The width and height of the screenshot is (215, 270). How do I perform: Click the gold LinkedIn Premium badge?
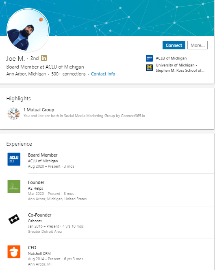[44, 58]
